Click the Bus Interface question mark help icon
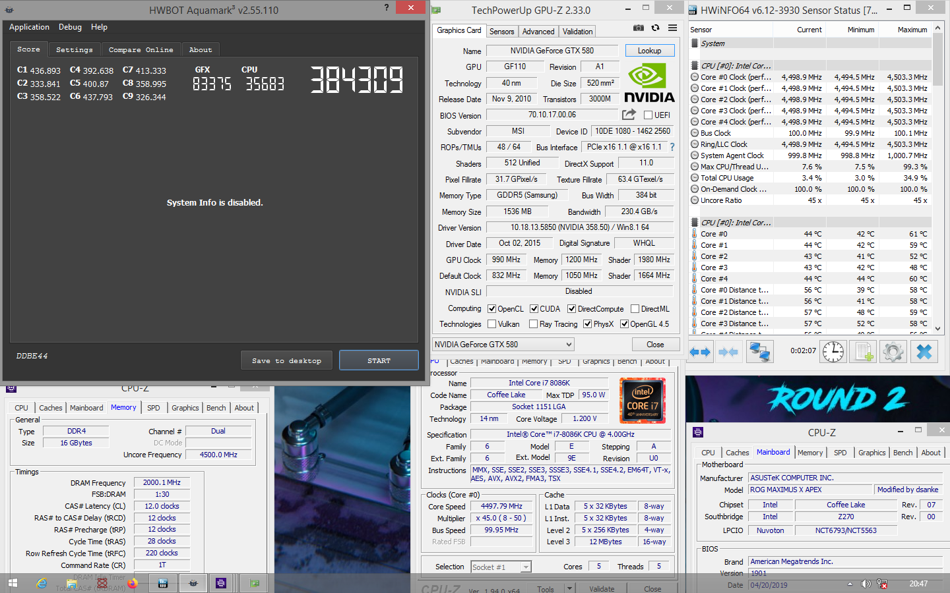The width and height of the screenshot is (950, 593). pos(672,147)
